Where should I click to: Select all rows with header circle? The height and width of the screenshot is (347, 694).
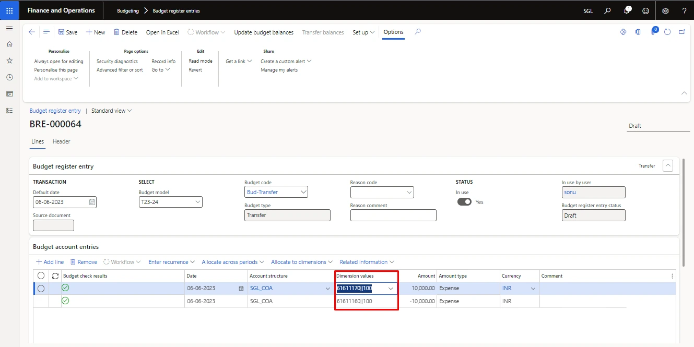pyautogui.click(x=41, y=276)
